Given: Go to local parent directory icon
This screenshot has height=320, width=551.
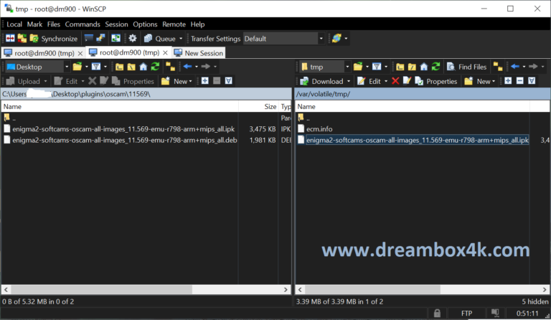Looking at the screenshot, I should tap(120, 67).
